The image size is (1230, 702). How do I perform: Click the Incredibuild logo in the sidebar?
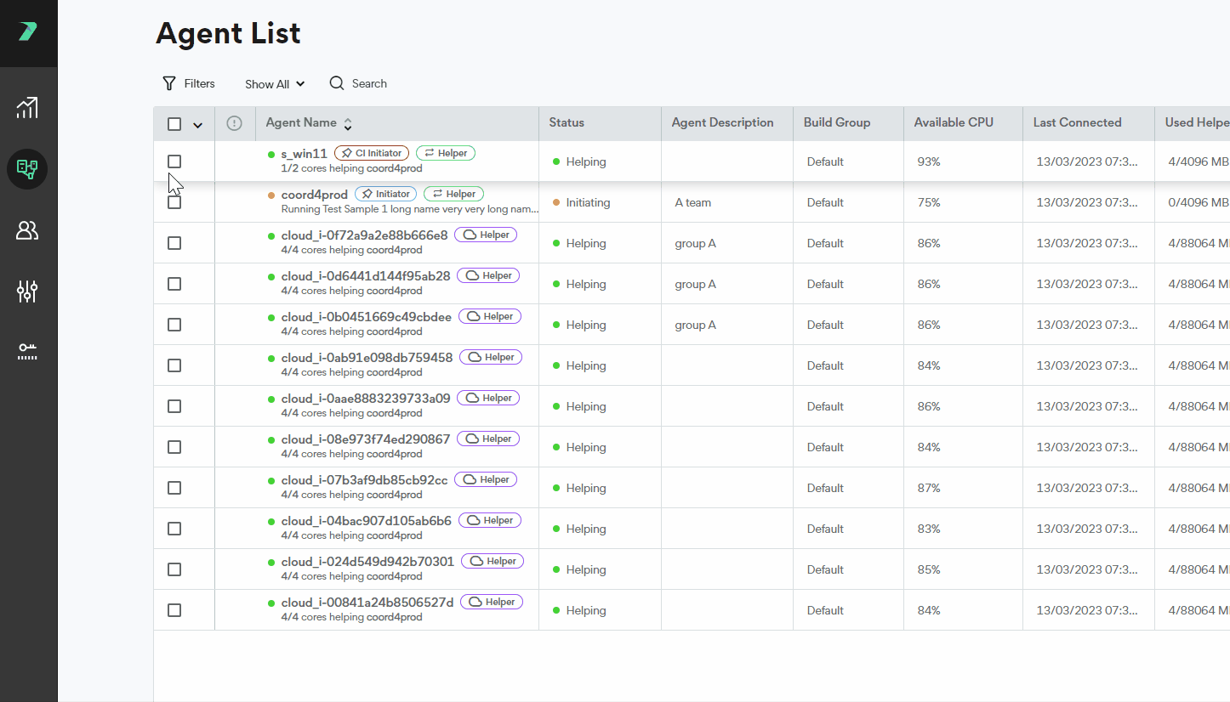[28, 32]
